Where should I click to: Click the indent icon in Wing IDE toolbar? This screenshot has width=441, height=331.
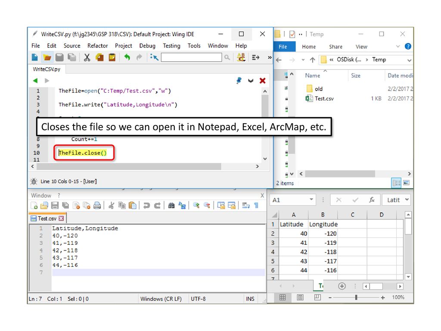[255, 57]
